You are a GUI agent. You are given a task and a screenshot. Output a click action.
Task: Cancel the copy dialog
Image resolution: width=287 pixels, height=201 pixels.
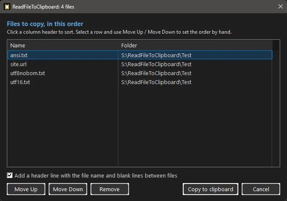pyautogui.click(x=261, y=189)
